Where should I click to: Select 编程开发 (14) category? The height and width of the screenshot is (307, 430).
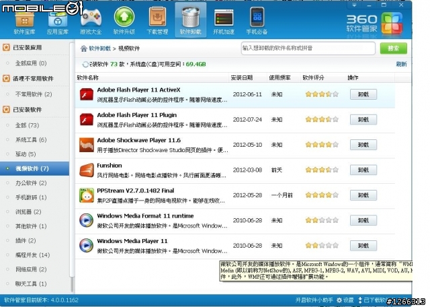(x=34, y=255)
